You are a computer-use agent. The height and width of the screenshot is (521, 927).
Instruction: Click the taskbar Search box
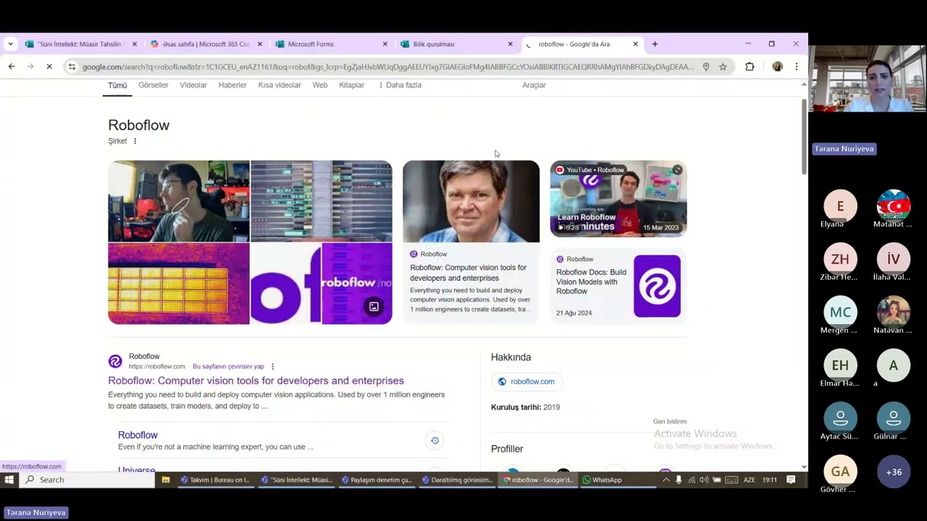(87, 480)
